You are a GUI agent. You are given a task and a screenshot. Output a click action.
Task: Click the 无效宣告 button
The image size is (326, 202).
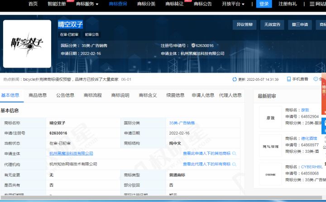[272, 25]
